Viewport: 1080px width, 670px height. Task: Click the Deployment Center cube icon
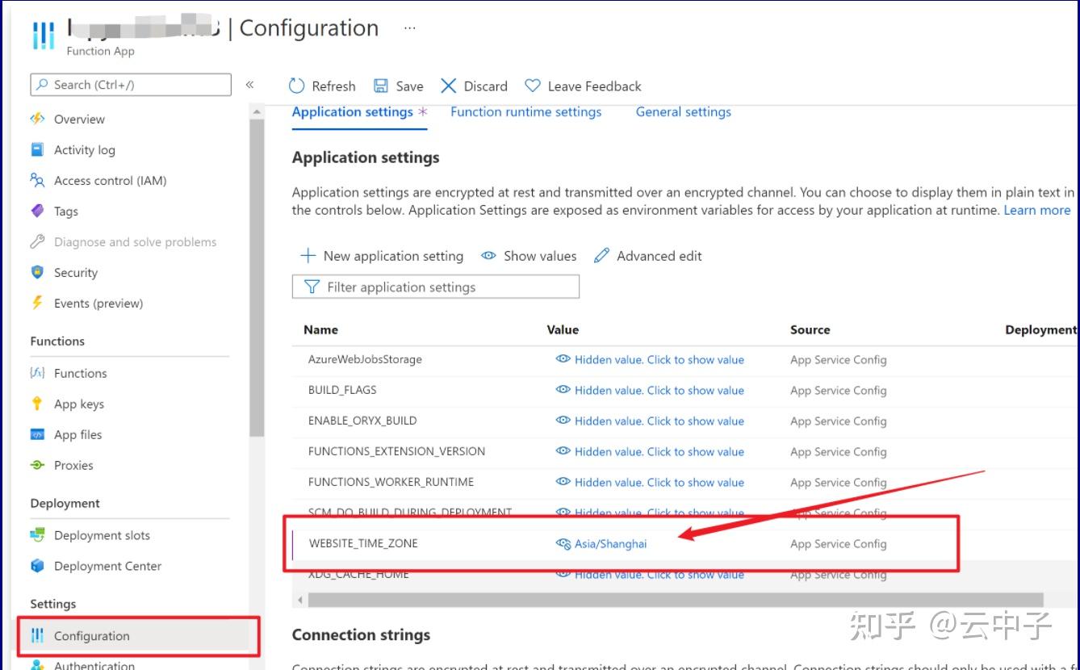point(37,566)
